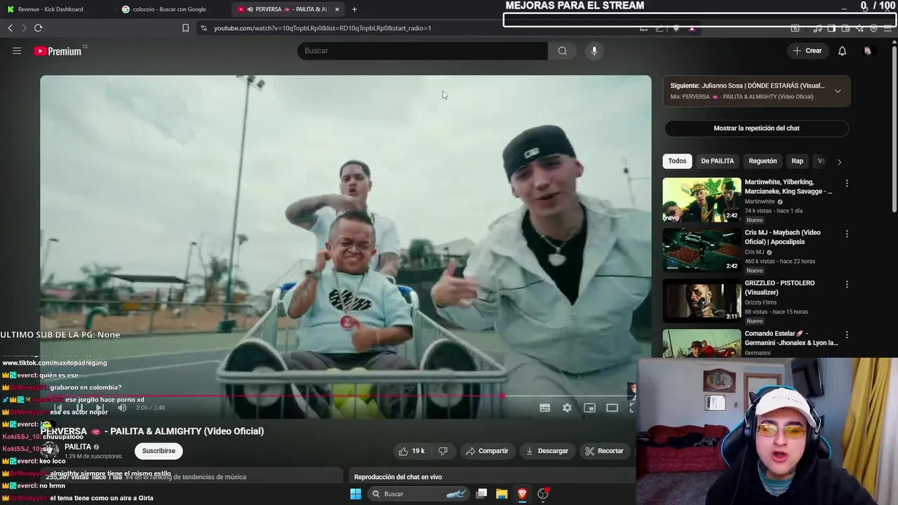
Task: Open Brave Playlist music note icon
Action: (817, 28)
